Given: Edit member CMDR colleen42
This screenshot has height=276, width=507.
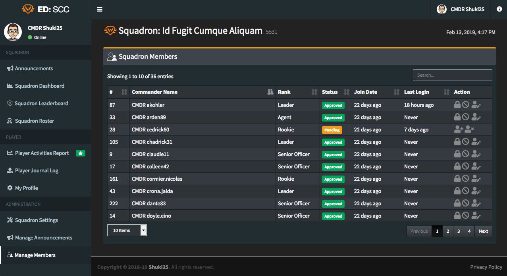Looking at the screenshot, I should 476,166.
